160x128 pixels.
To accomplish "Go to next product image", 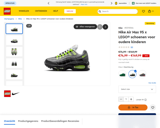I will 105,27.
